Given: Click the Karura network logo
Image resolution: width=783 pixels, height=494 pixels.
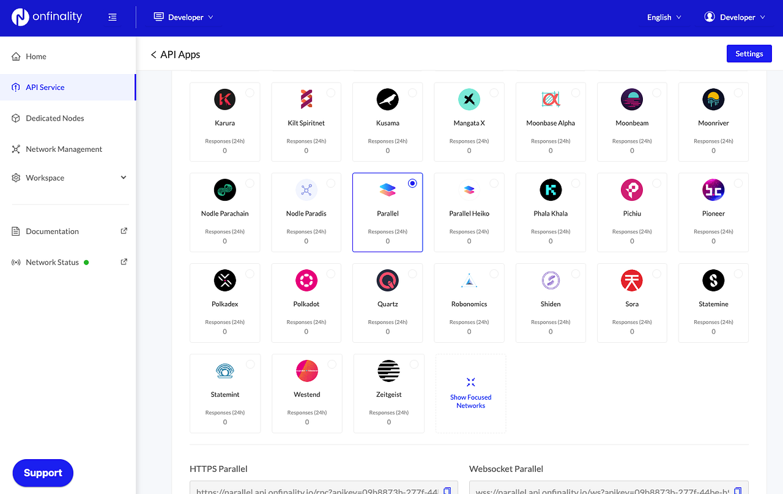Looking at the screenshot, I should point(225,99).
